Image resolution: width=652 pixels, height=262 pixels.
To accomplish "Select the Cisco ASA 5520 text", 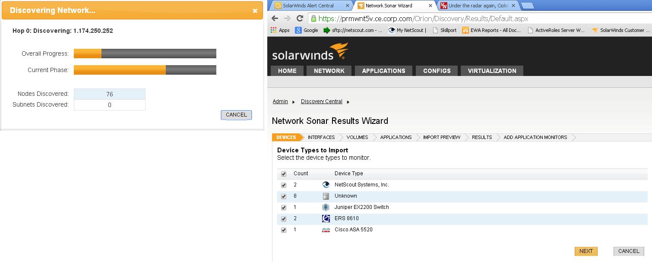I will [354, 230].
